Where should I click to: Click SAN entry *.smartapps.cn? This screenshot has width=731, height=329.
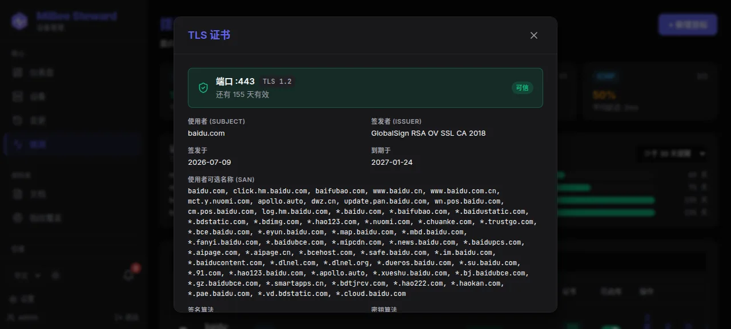pos(295,283)
